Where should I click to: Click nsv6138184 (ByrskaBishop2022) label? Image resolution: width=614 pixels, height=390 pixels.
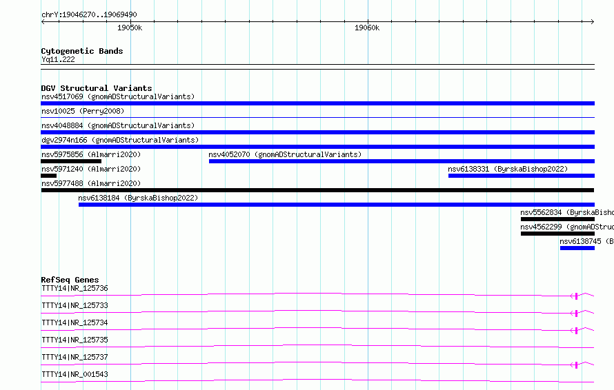point(138,198)
